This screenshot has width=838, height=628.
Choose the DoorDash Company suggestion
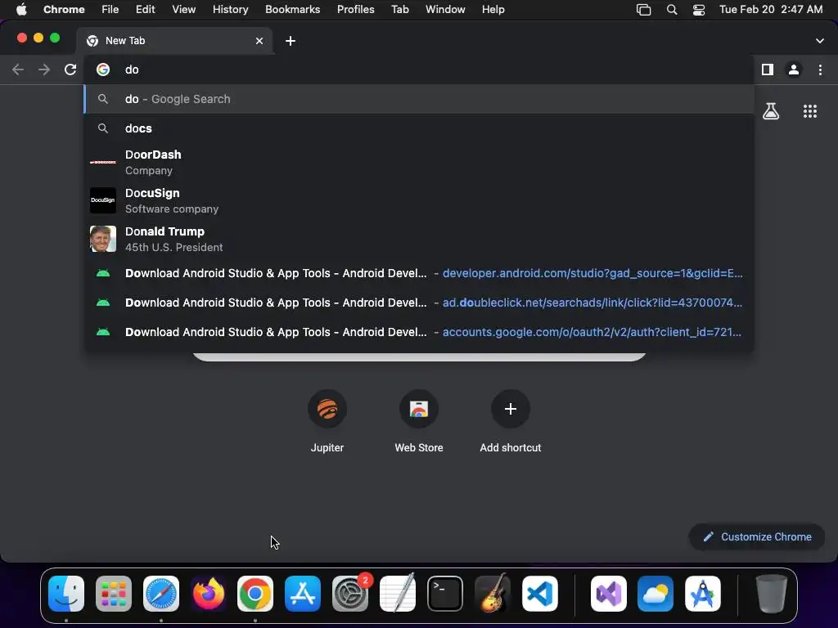pyautogui.click(x=420, y=163)
